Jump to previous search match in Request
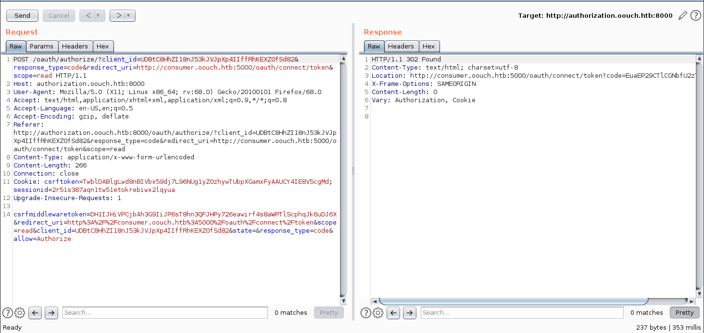The image size is (704, 333). 35,313
